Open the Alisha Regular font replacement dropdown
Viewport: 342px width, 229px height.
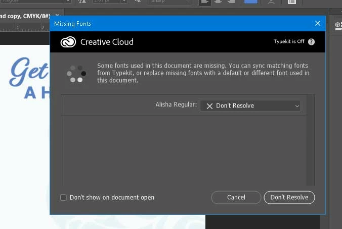pos(250,106)
